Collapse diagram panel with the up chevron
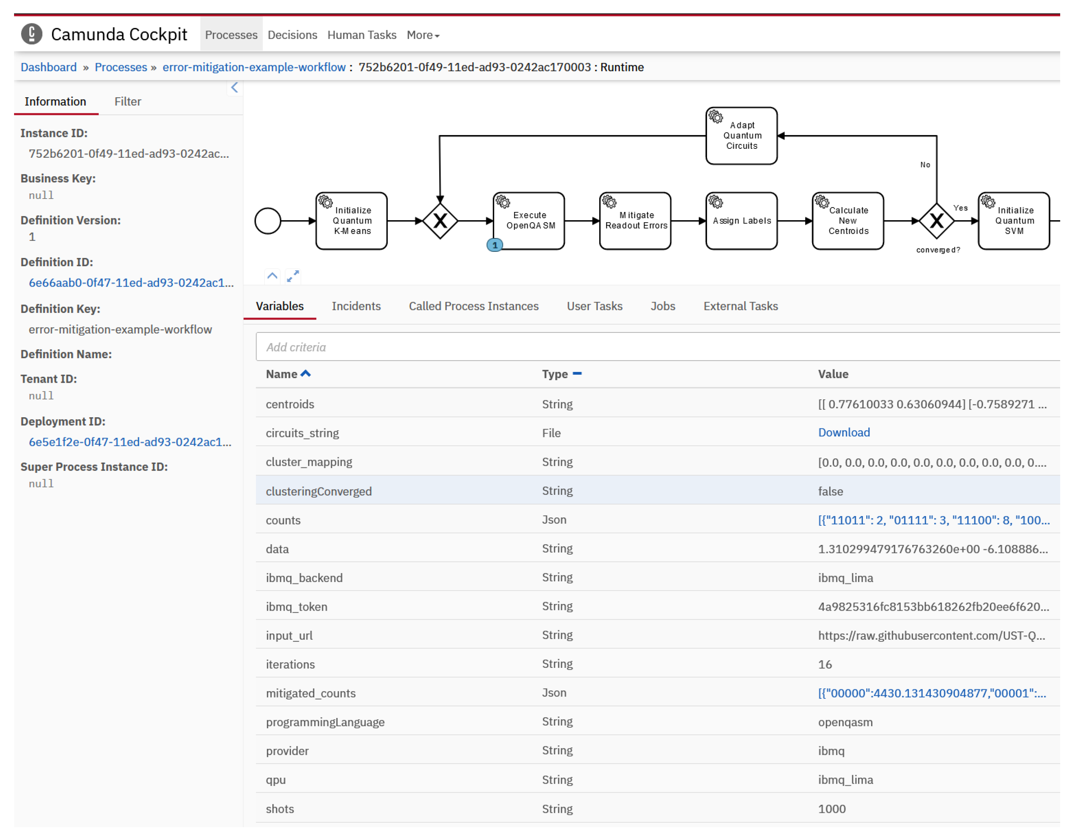 [272, 276]
